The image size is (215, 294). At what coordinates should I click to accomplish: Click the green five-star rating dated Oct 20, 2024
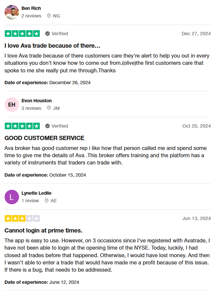tap(22, 126)
